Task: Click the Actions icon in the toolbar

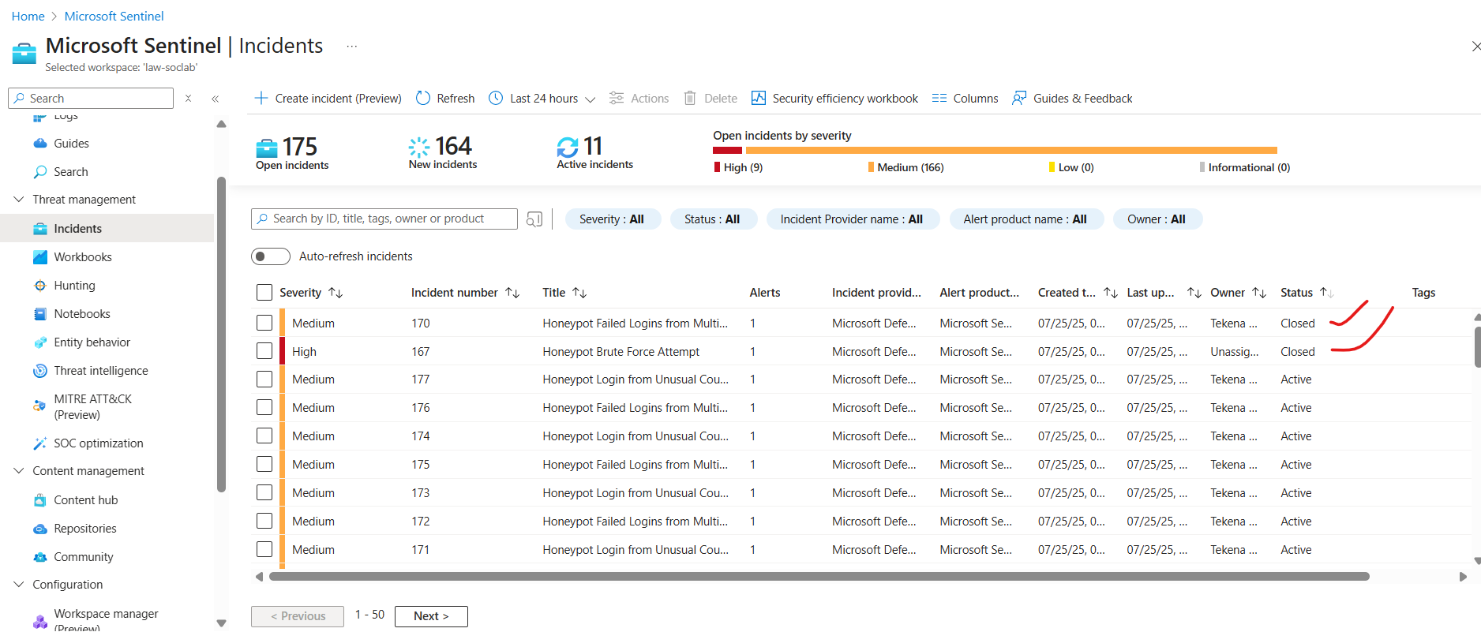Action: [617, 98]
